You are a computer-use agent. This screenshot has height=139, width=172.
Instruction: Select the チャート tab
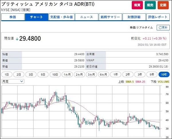coord(36,17)
